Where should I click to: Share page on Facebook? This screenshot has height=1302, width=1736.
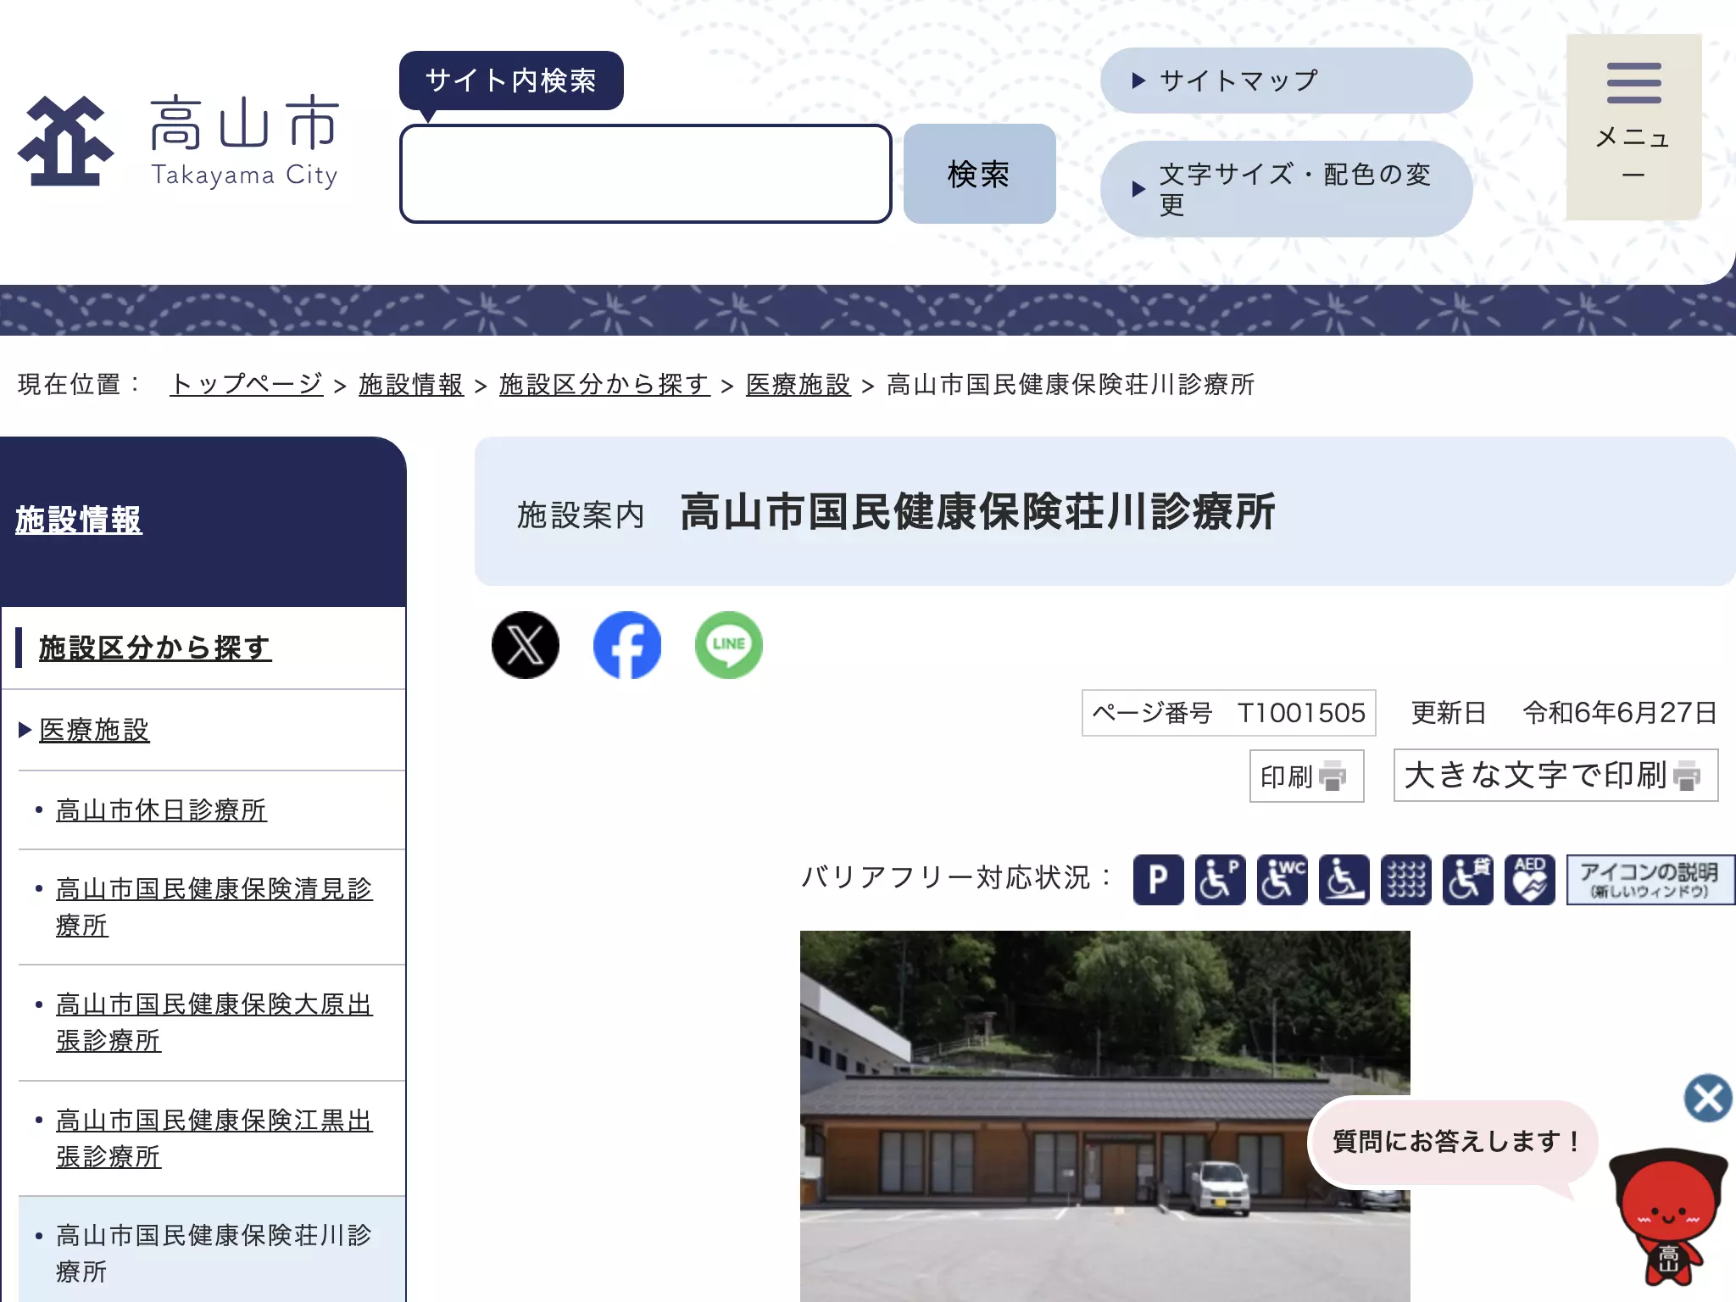627,645
